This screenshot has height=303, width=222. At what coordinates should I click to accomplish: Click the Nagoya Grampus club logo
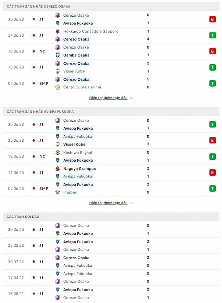pos(58,169)
